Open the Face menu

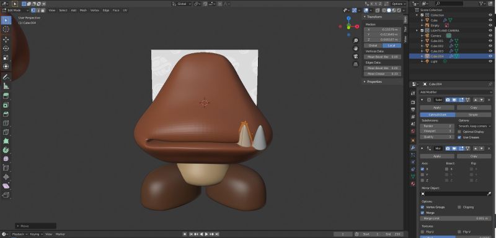(x=116, y=10)
